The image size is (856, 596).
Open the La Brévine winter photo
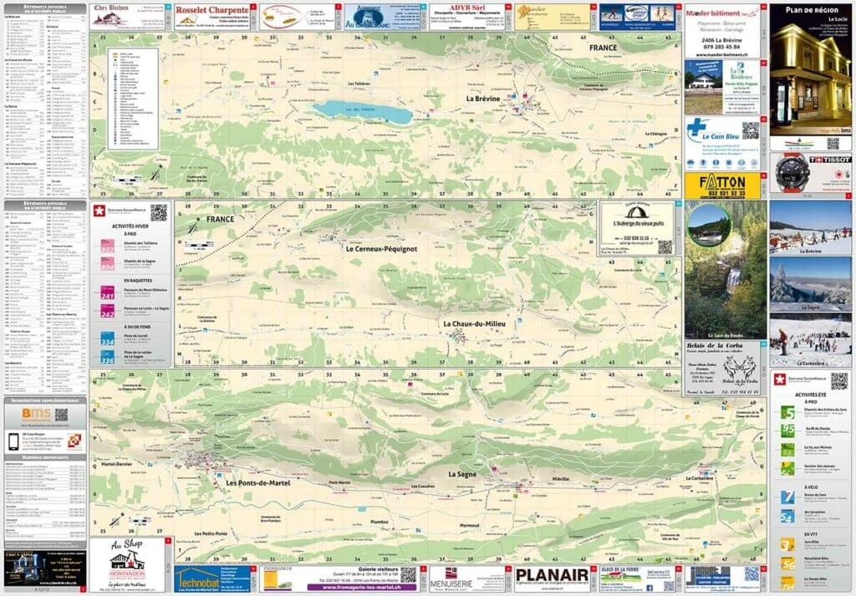point(810,227)
